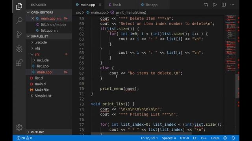The height and width of the screenshot is (141, 252).
Task: Click the feedback smiley in status bar
Action: [x=225, y=138]
